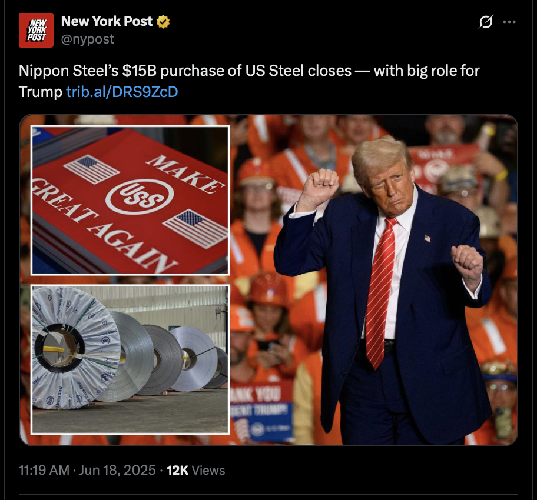537x500 pixels.
Task: Click the upper American flag on the red sign
Action: point(91,169)
